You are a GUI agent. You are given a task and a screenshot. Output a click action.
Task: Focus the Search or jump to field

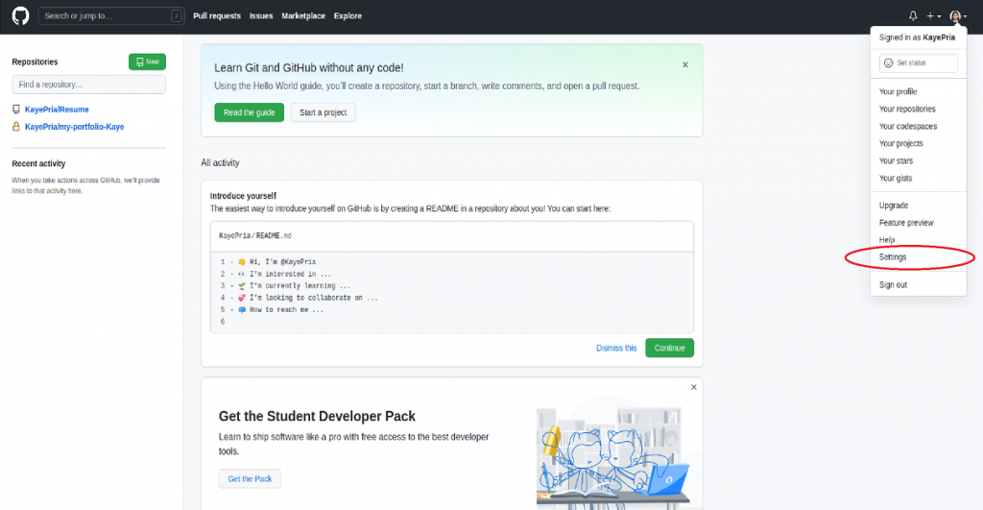[111, 15]
